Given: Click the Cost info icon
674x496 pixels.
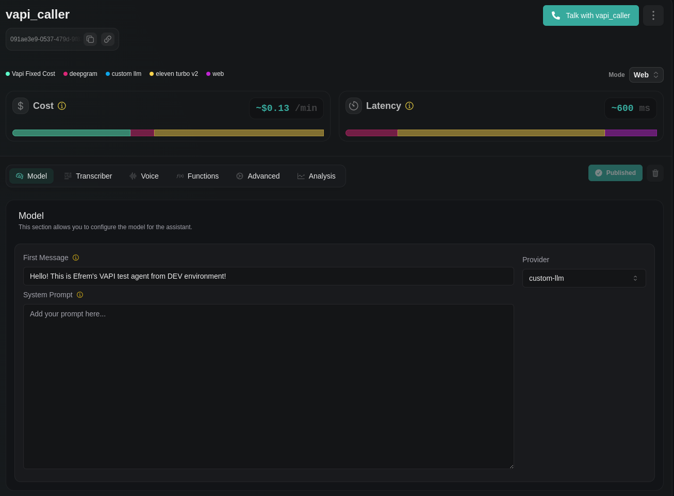Looking at the screenshot, I should pos(62,106).
